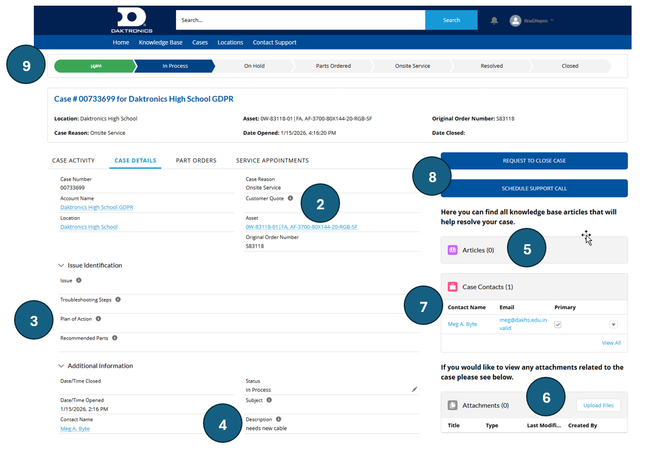653x453 pixels.
Task: Open the Knowledge Base nav item
Action: click(x=161, y=42)
